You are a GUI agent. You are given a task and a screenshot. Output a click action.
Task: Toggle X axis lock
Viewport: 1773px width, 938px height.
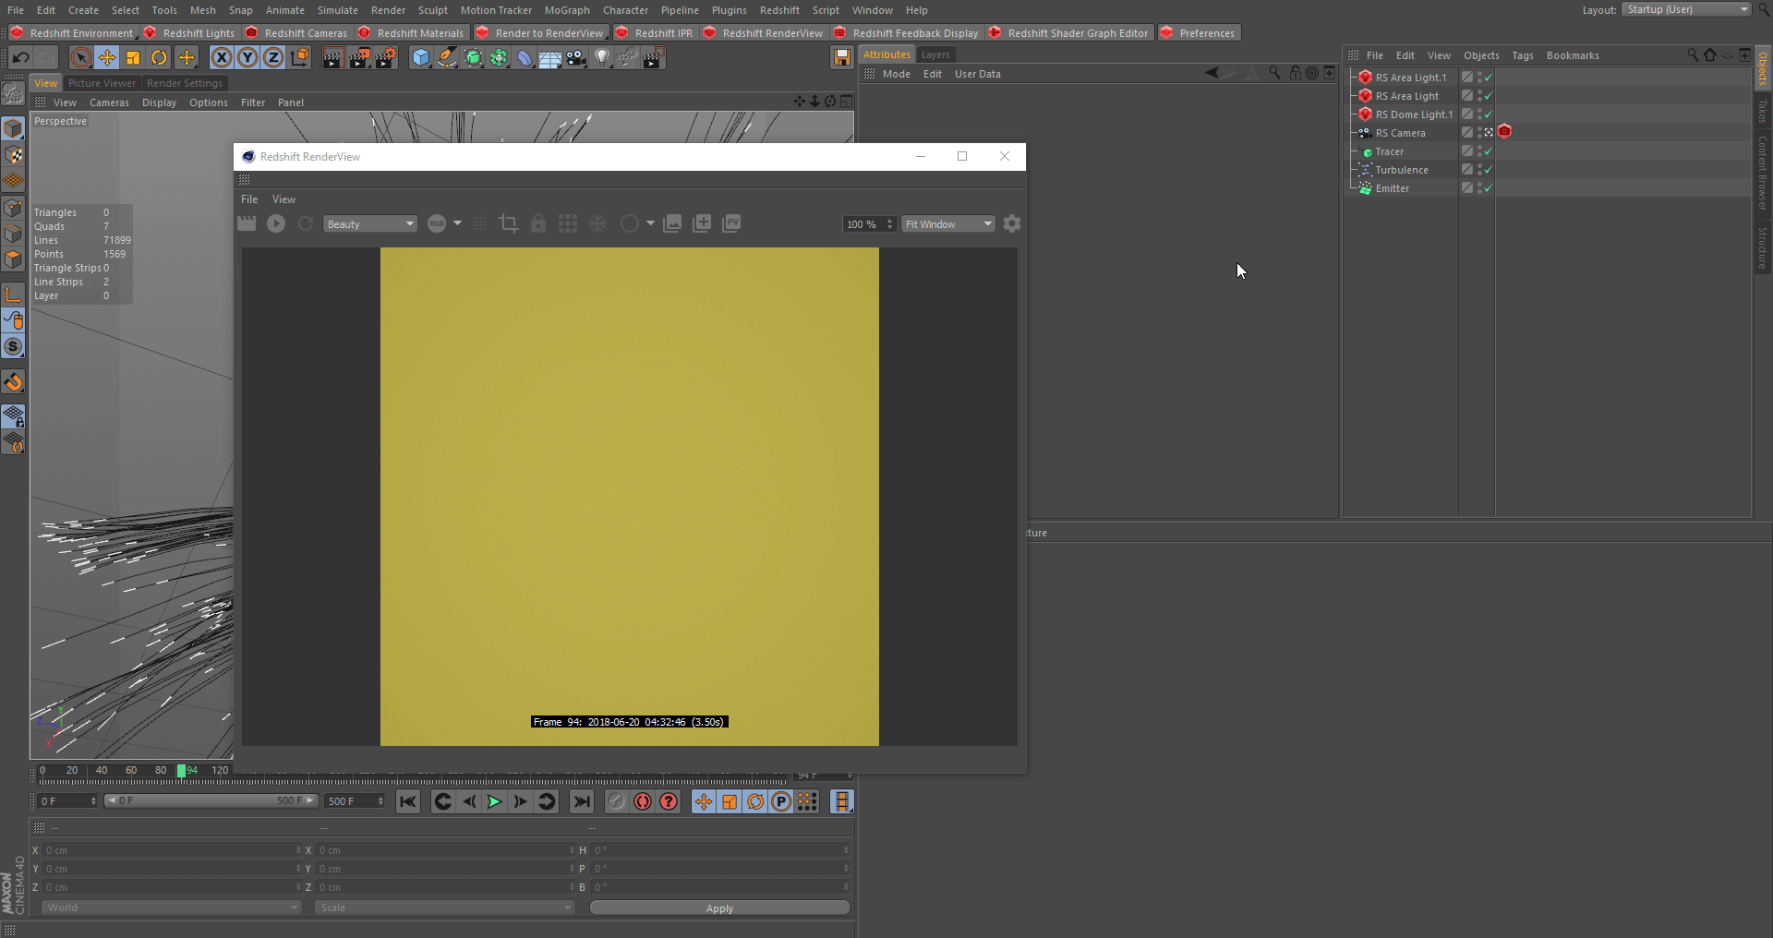222,58
